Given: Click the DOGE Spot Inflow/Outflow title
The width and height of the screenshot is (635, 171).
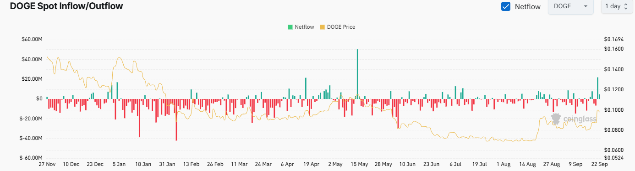Looking at the screenshot, I should pos(66,6).
